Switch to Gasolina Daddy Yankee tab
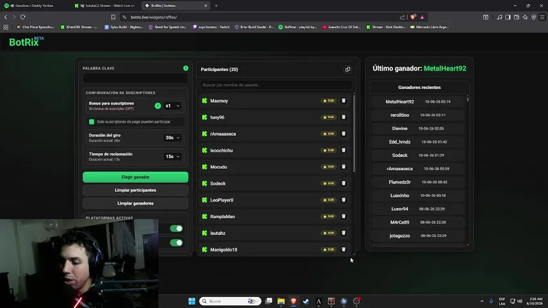 click(34, 6)
